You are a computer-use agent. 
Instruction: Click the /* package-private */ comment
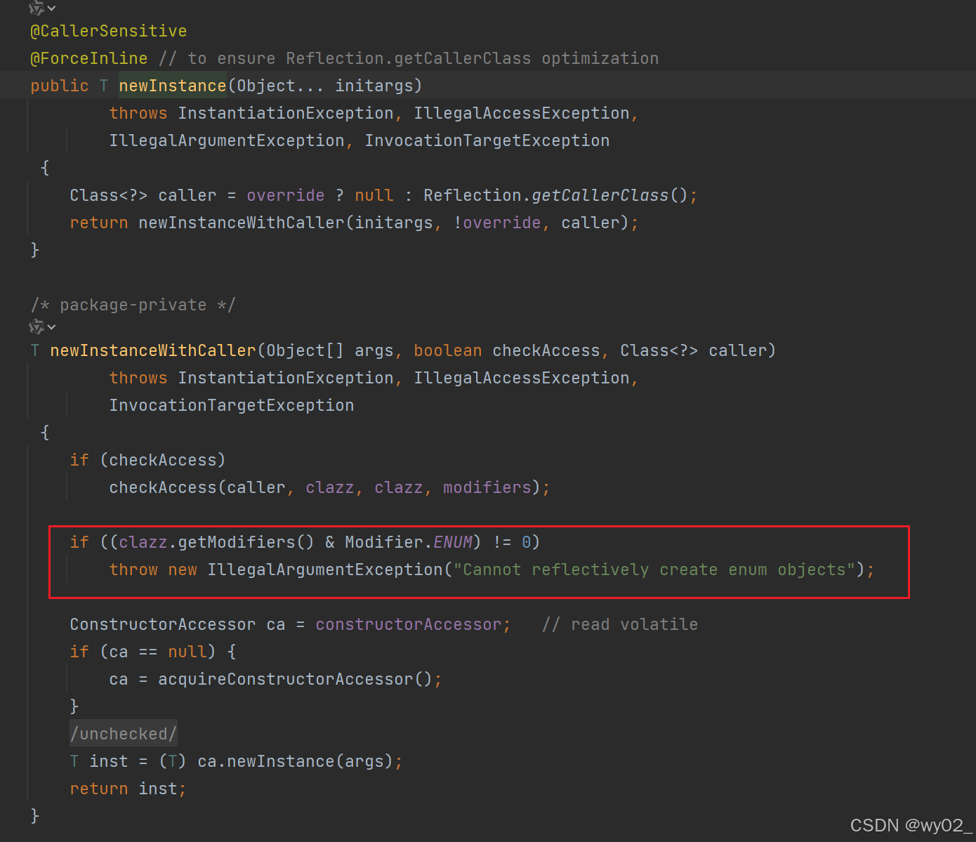coord(133,305)
